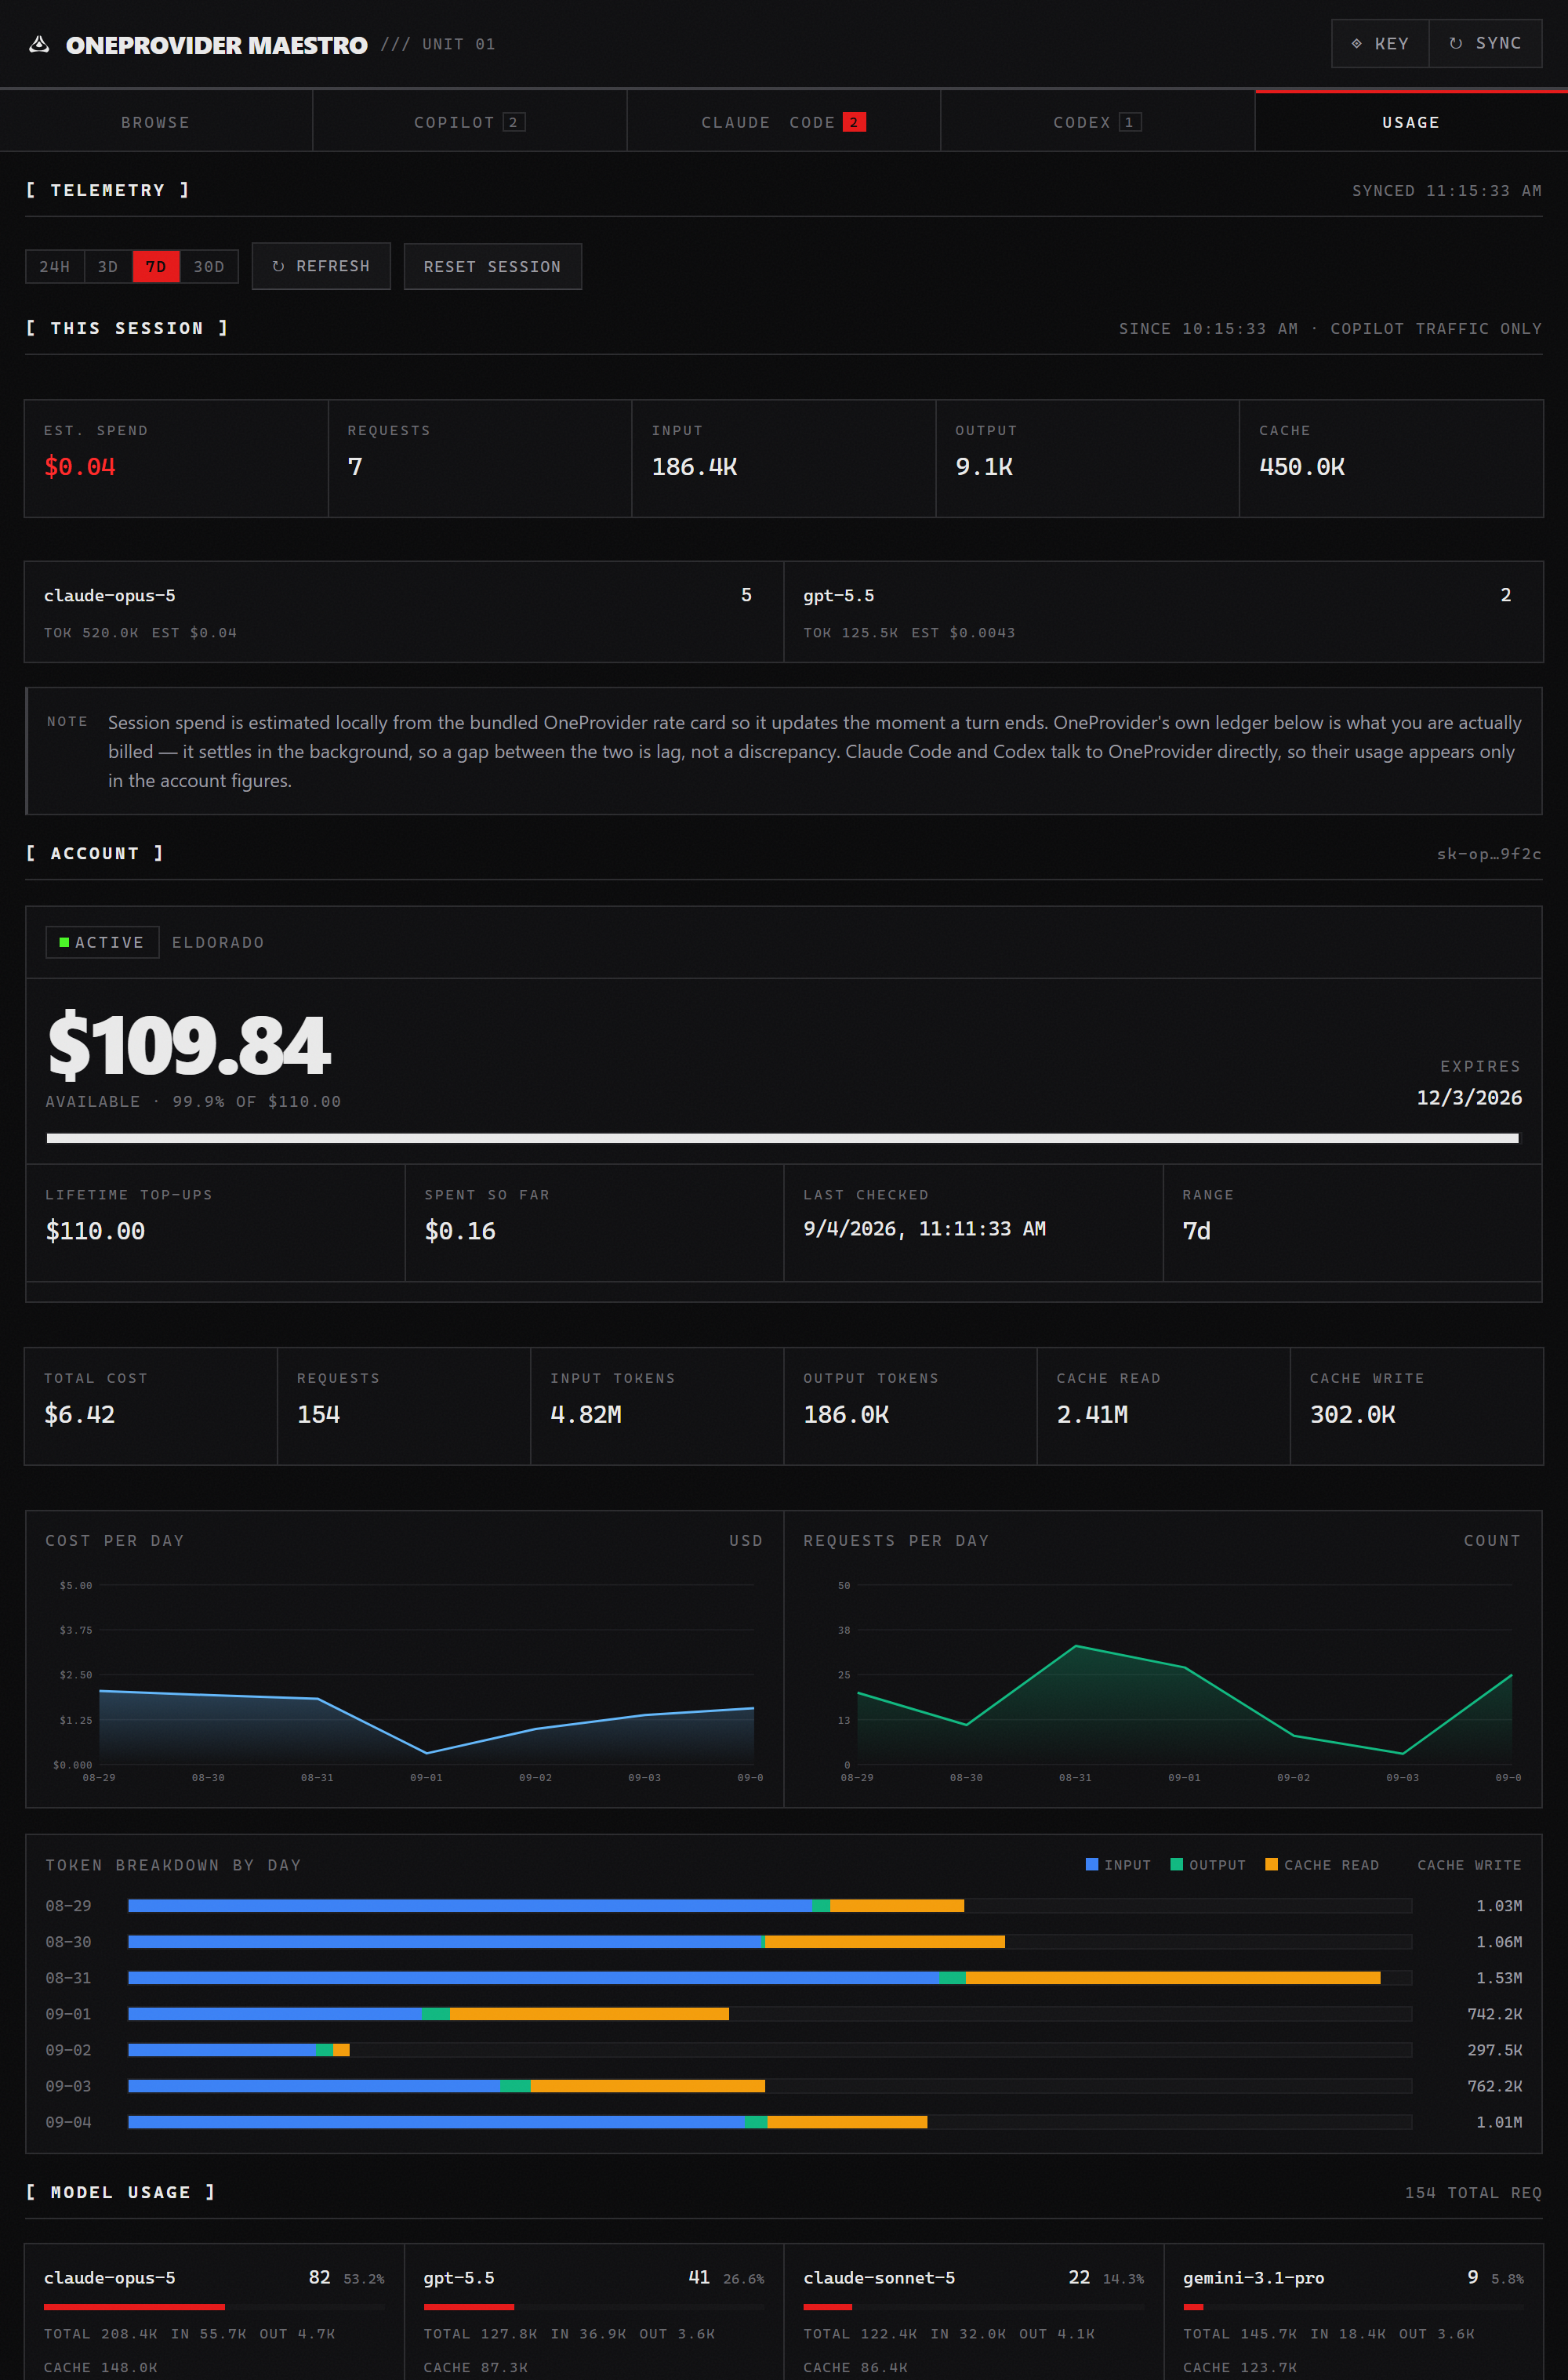This screenshot has height=2380, width=1568.
Task: Click SPENT SO FAR $0.16 value
Action: pyautogui.click(x=460, y=1231)
